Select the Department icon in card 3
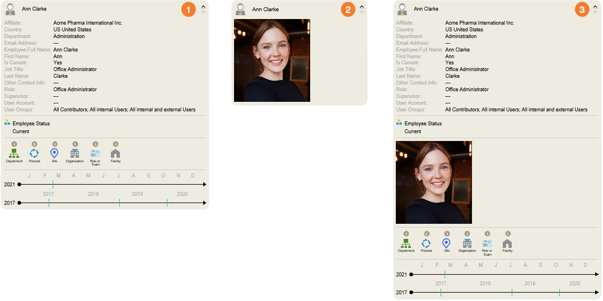 coord(406,243)
